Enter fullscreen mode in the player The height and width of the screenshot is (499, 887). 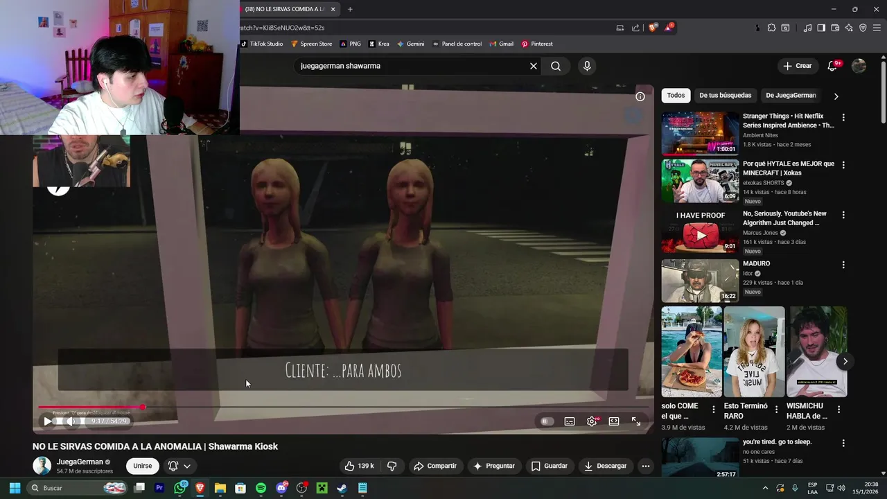(636, 421)
